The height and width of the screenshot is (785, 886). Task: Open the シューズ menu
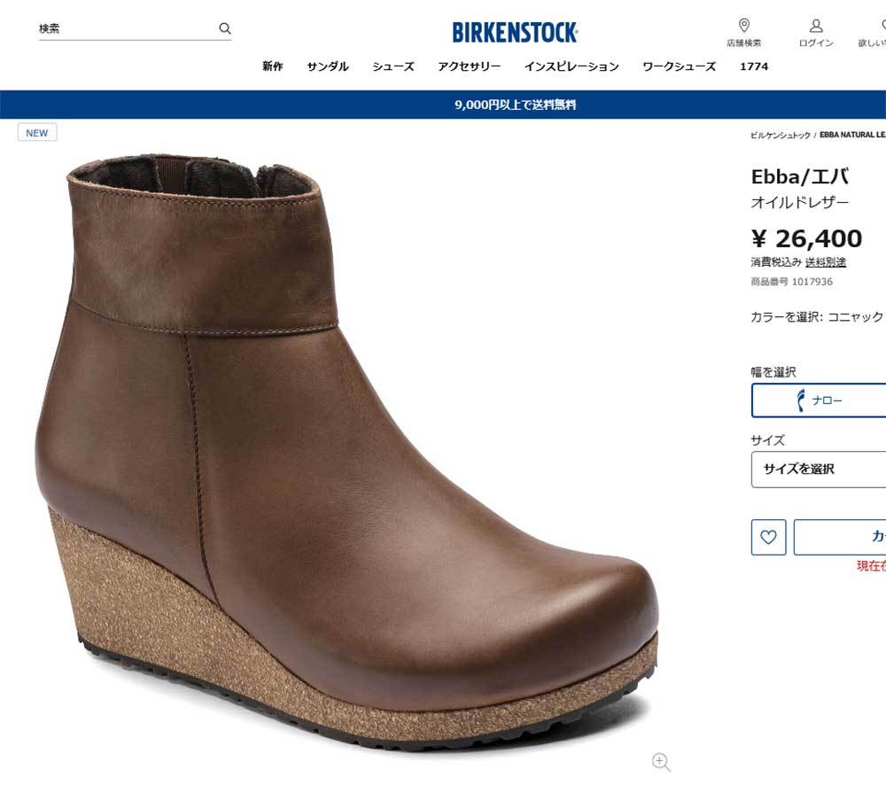click(x=393, y=66)
